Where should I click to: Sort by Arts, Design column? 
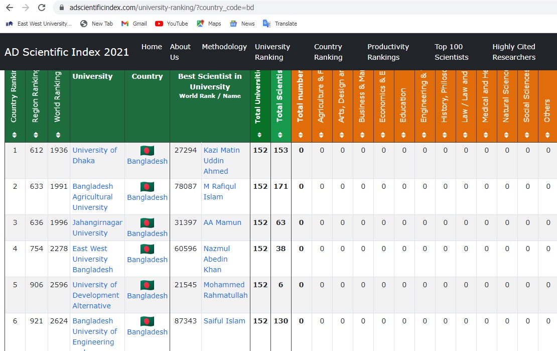click(x=342, y=135)
